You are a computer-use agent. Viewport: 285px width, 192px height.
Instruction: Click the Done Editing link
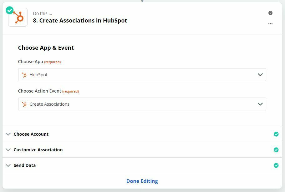coord(142,181)
